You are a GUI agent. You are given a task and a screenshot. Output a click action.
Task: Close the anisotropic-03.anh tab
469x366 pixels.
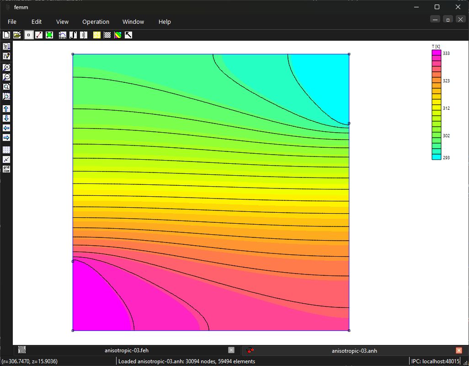[459, 350]
